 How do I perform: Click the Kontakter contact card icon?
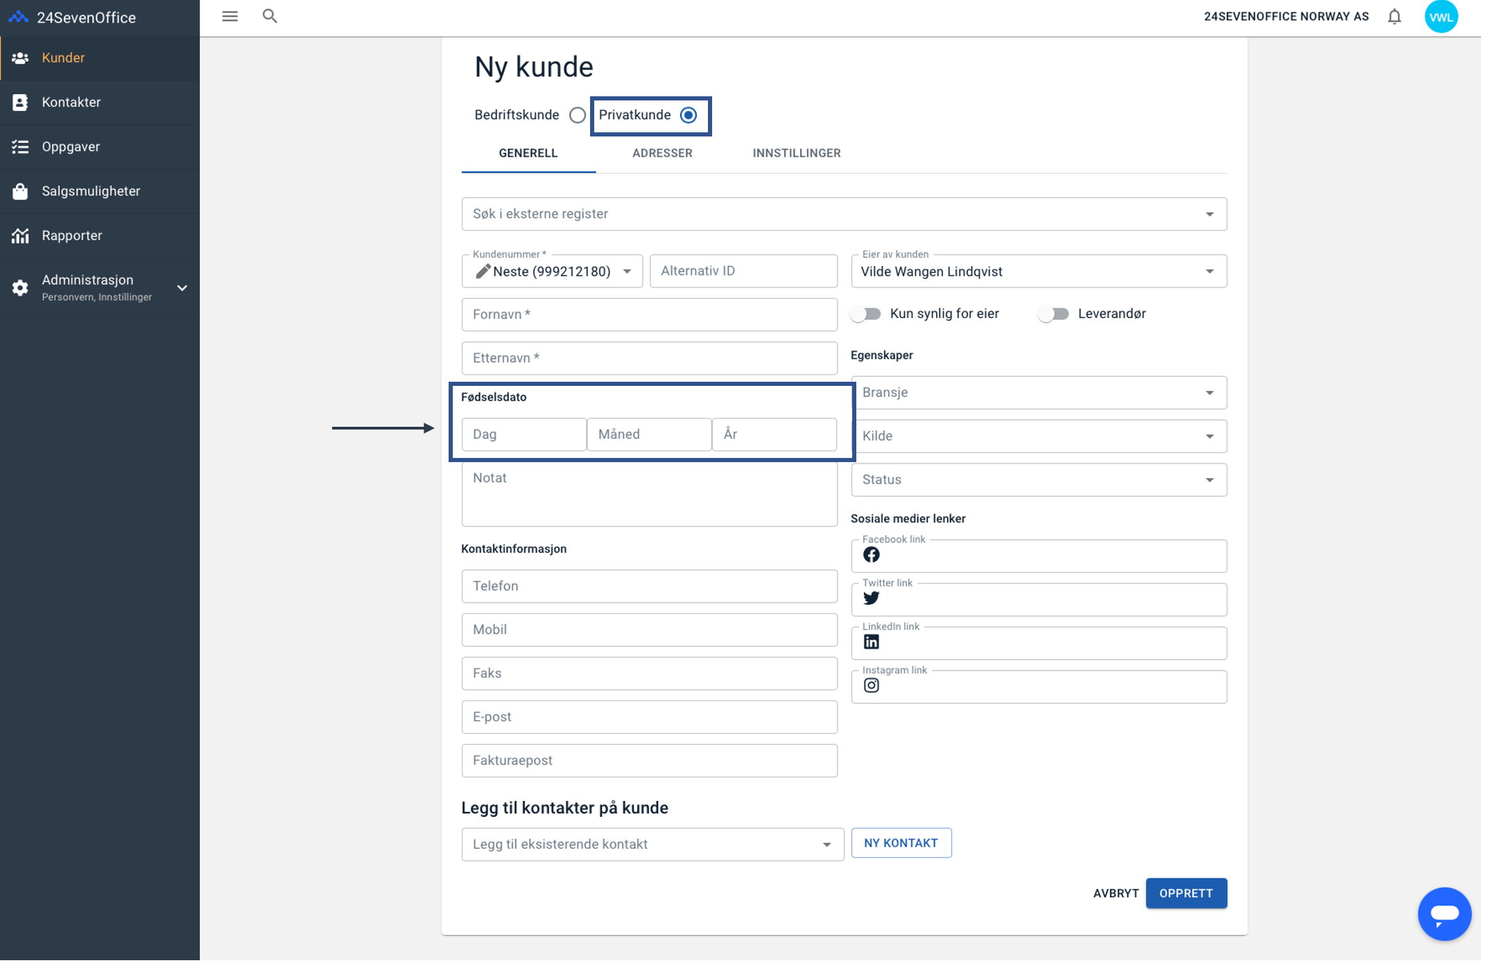[x=20, y=103]
